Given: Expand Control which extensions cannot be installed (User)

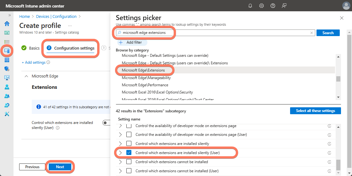Looking at the screenshot, I should [120, 171].
